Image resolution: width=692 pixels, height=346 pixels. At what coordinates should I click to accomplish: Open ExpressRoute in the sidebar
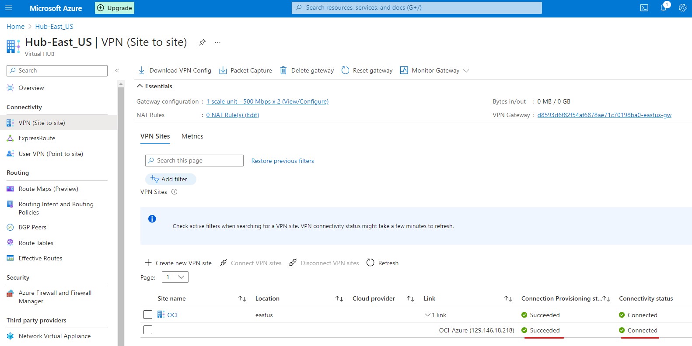click(x=37, y=138)
